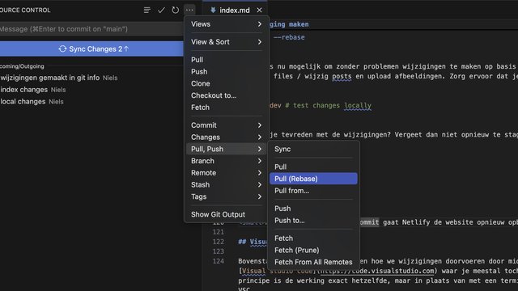Click the refresh icon in Source Control

pyautogui.click(x=175, y=11)
